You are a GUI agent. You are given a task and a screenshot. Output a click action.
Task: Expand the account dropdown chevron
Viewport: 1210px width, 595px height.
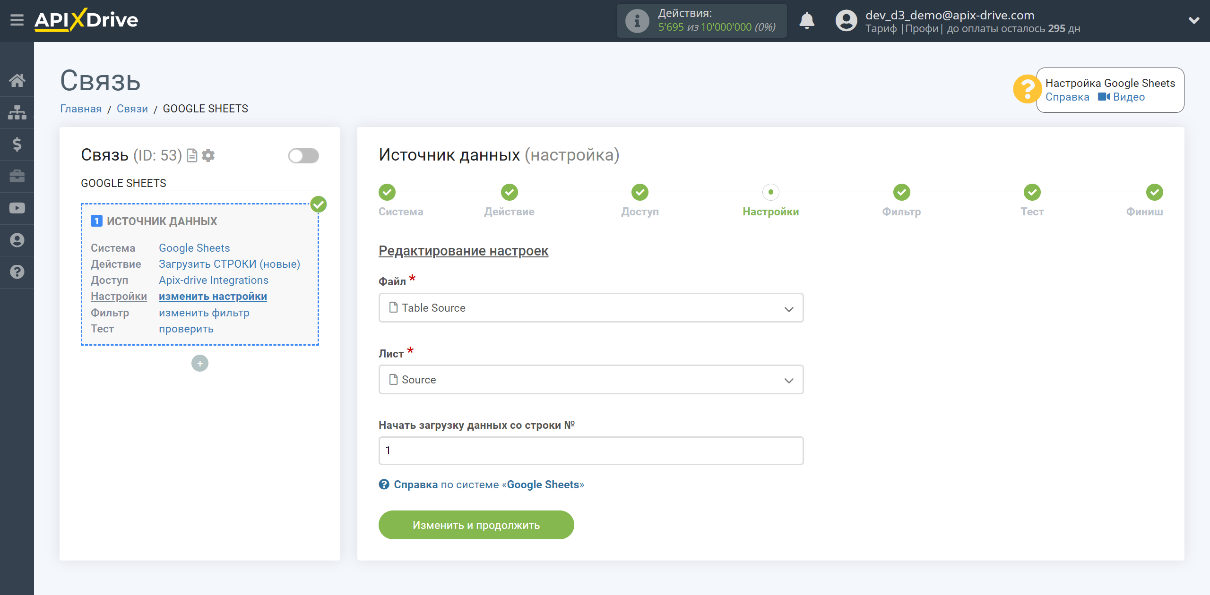pos(1193,20)
